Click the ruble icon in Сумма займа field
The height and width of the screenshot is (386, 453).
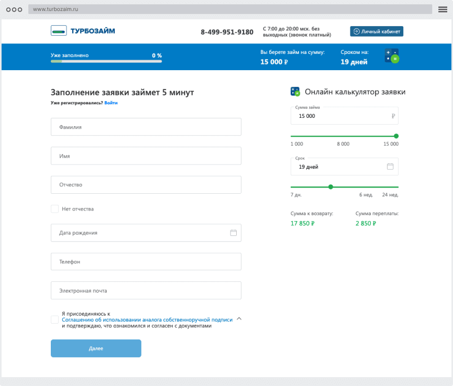[393, 116]
